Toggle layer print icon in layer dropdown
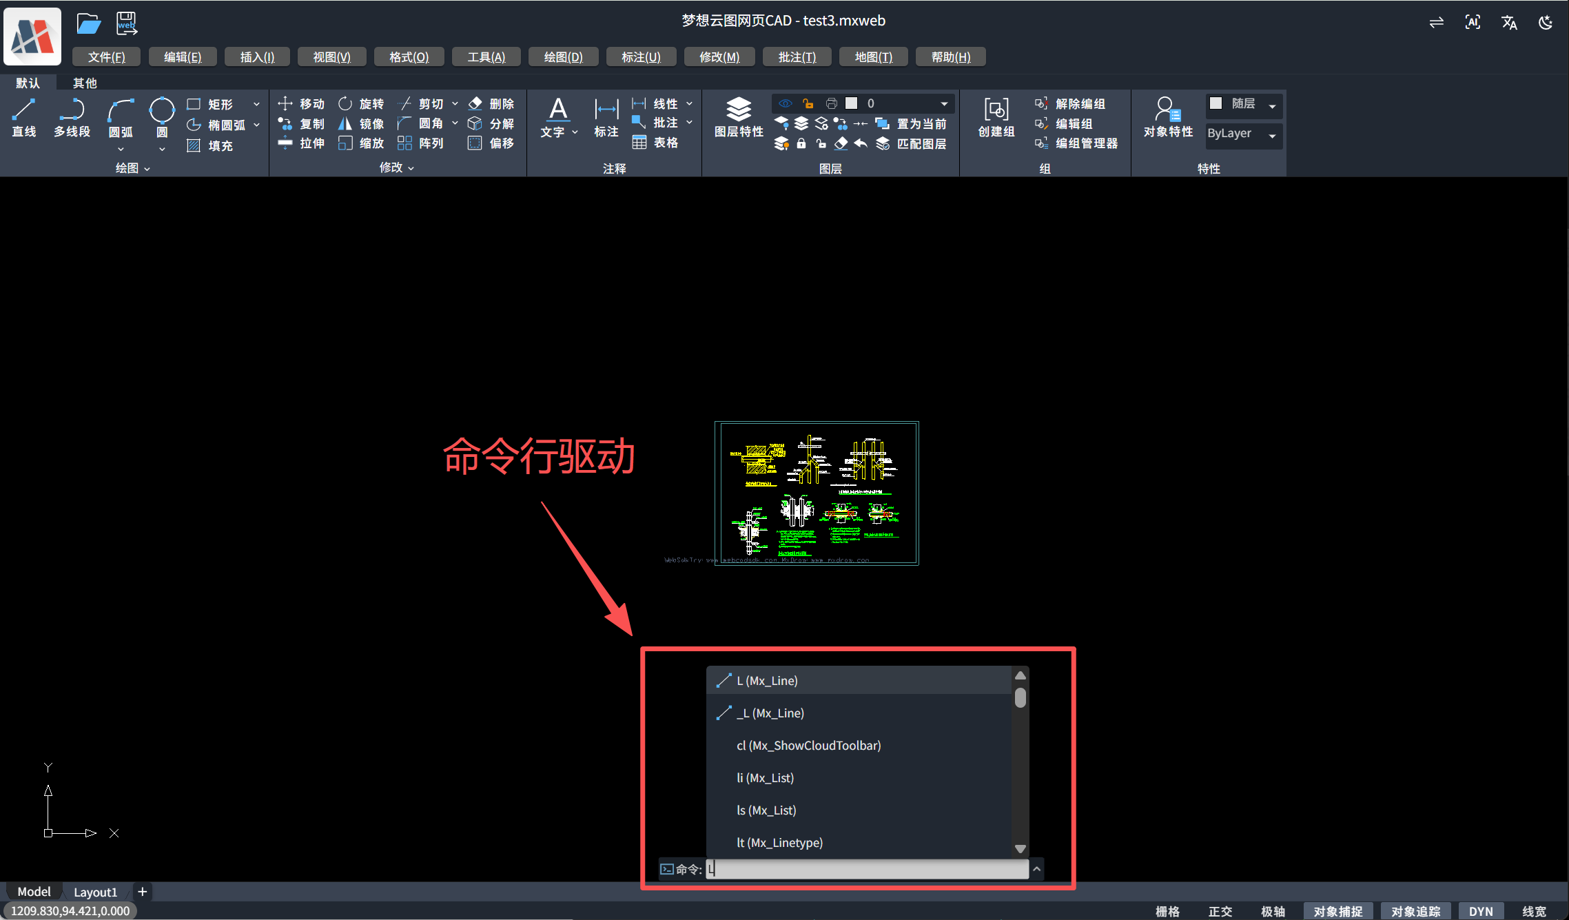Image resolution: width=1569 pixels, height=920 pixels. (832, 103)
